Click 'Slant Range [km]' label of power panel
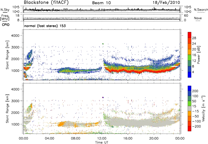 point(7,55)
